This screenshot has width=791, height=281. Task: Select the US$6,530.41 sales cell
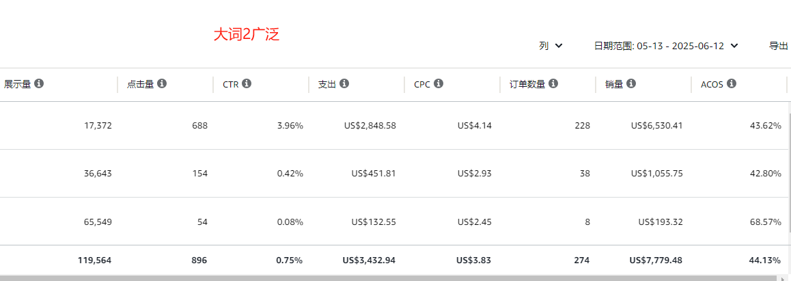(x=656, y=126)
